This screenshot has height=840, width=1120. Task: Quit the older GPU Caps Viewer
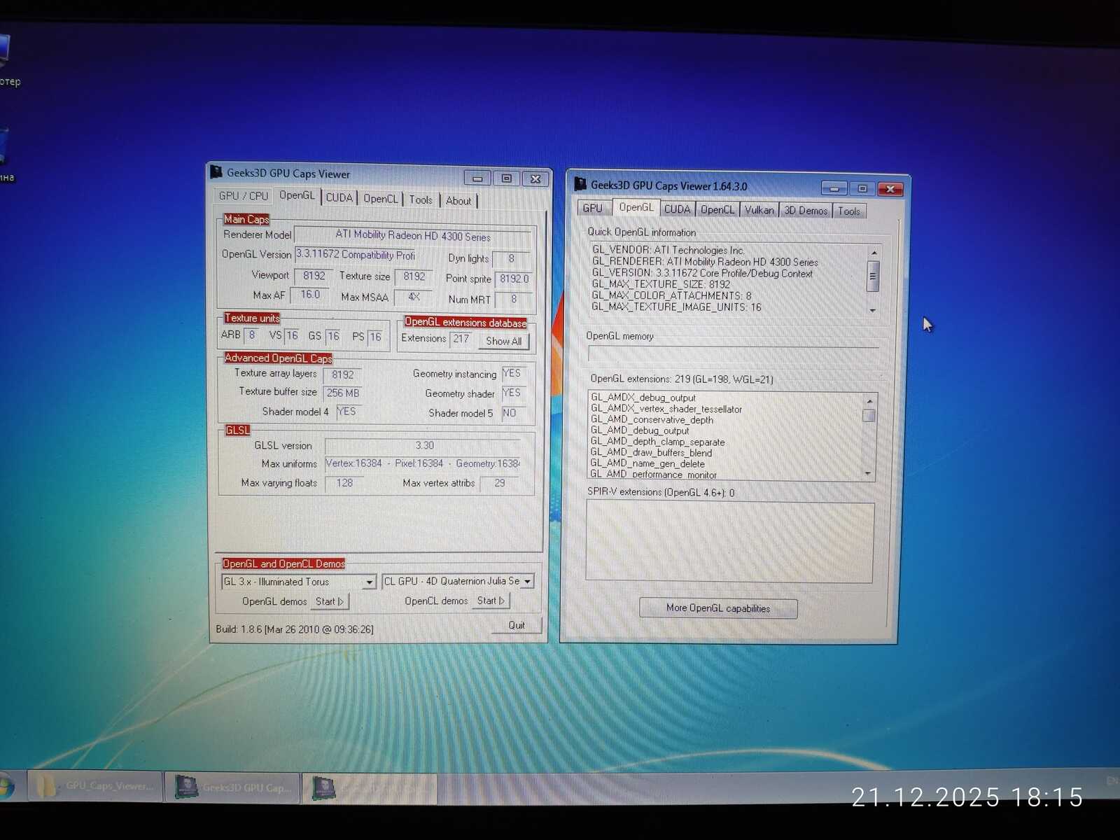(517, 625)
